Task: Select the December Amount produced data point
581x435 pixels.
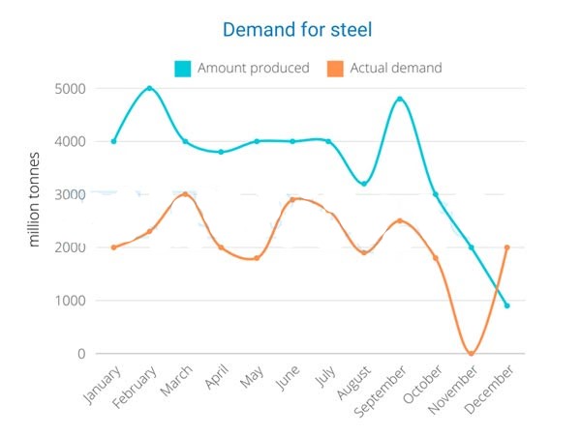Action: [507, 305]
